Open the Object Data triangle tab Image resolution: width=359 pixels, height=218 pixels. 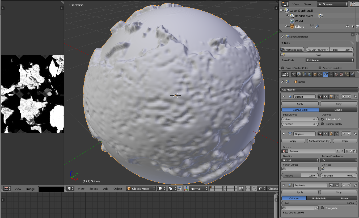[331, 74]
